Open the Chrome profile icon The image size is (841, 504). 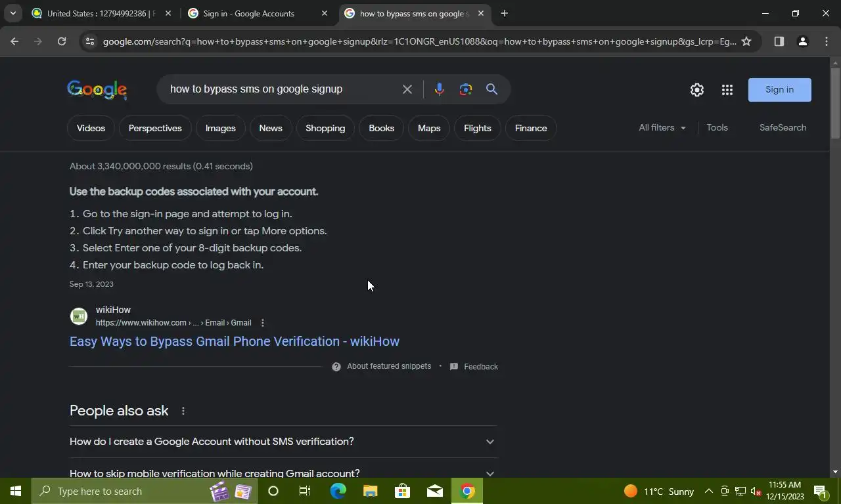[802, 41]
